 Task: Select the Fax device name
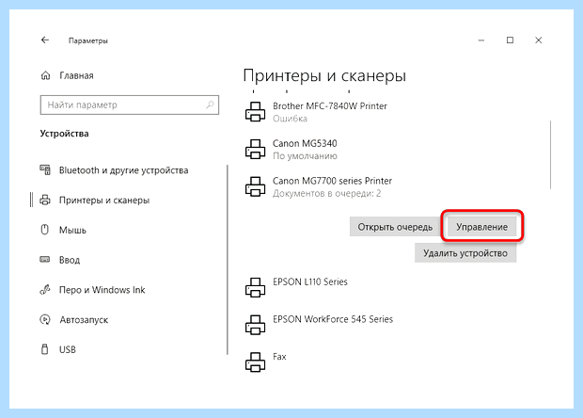279,357
